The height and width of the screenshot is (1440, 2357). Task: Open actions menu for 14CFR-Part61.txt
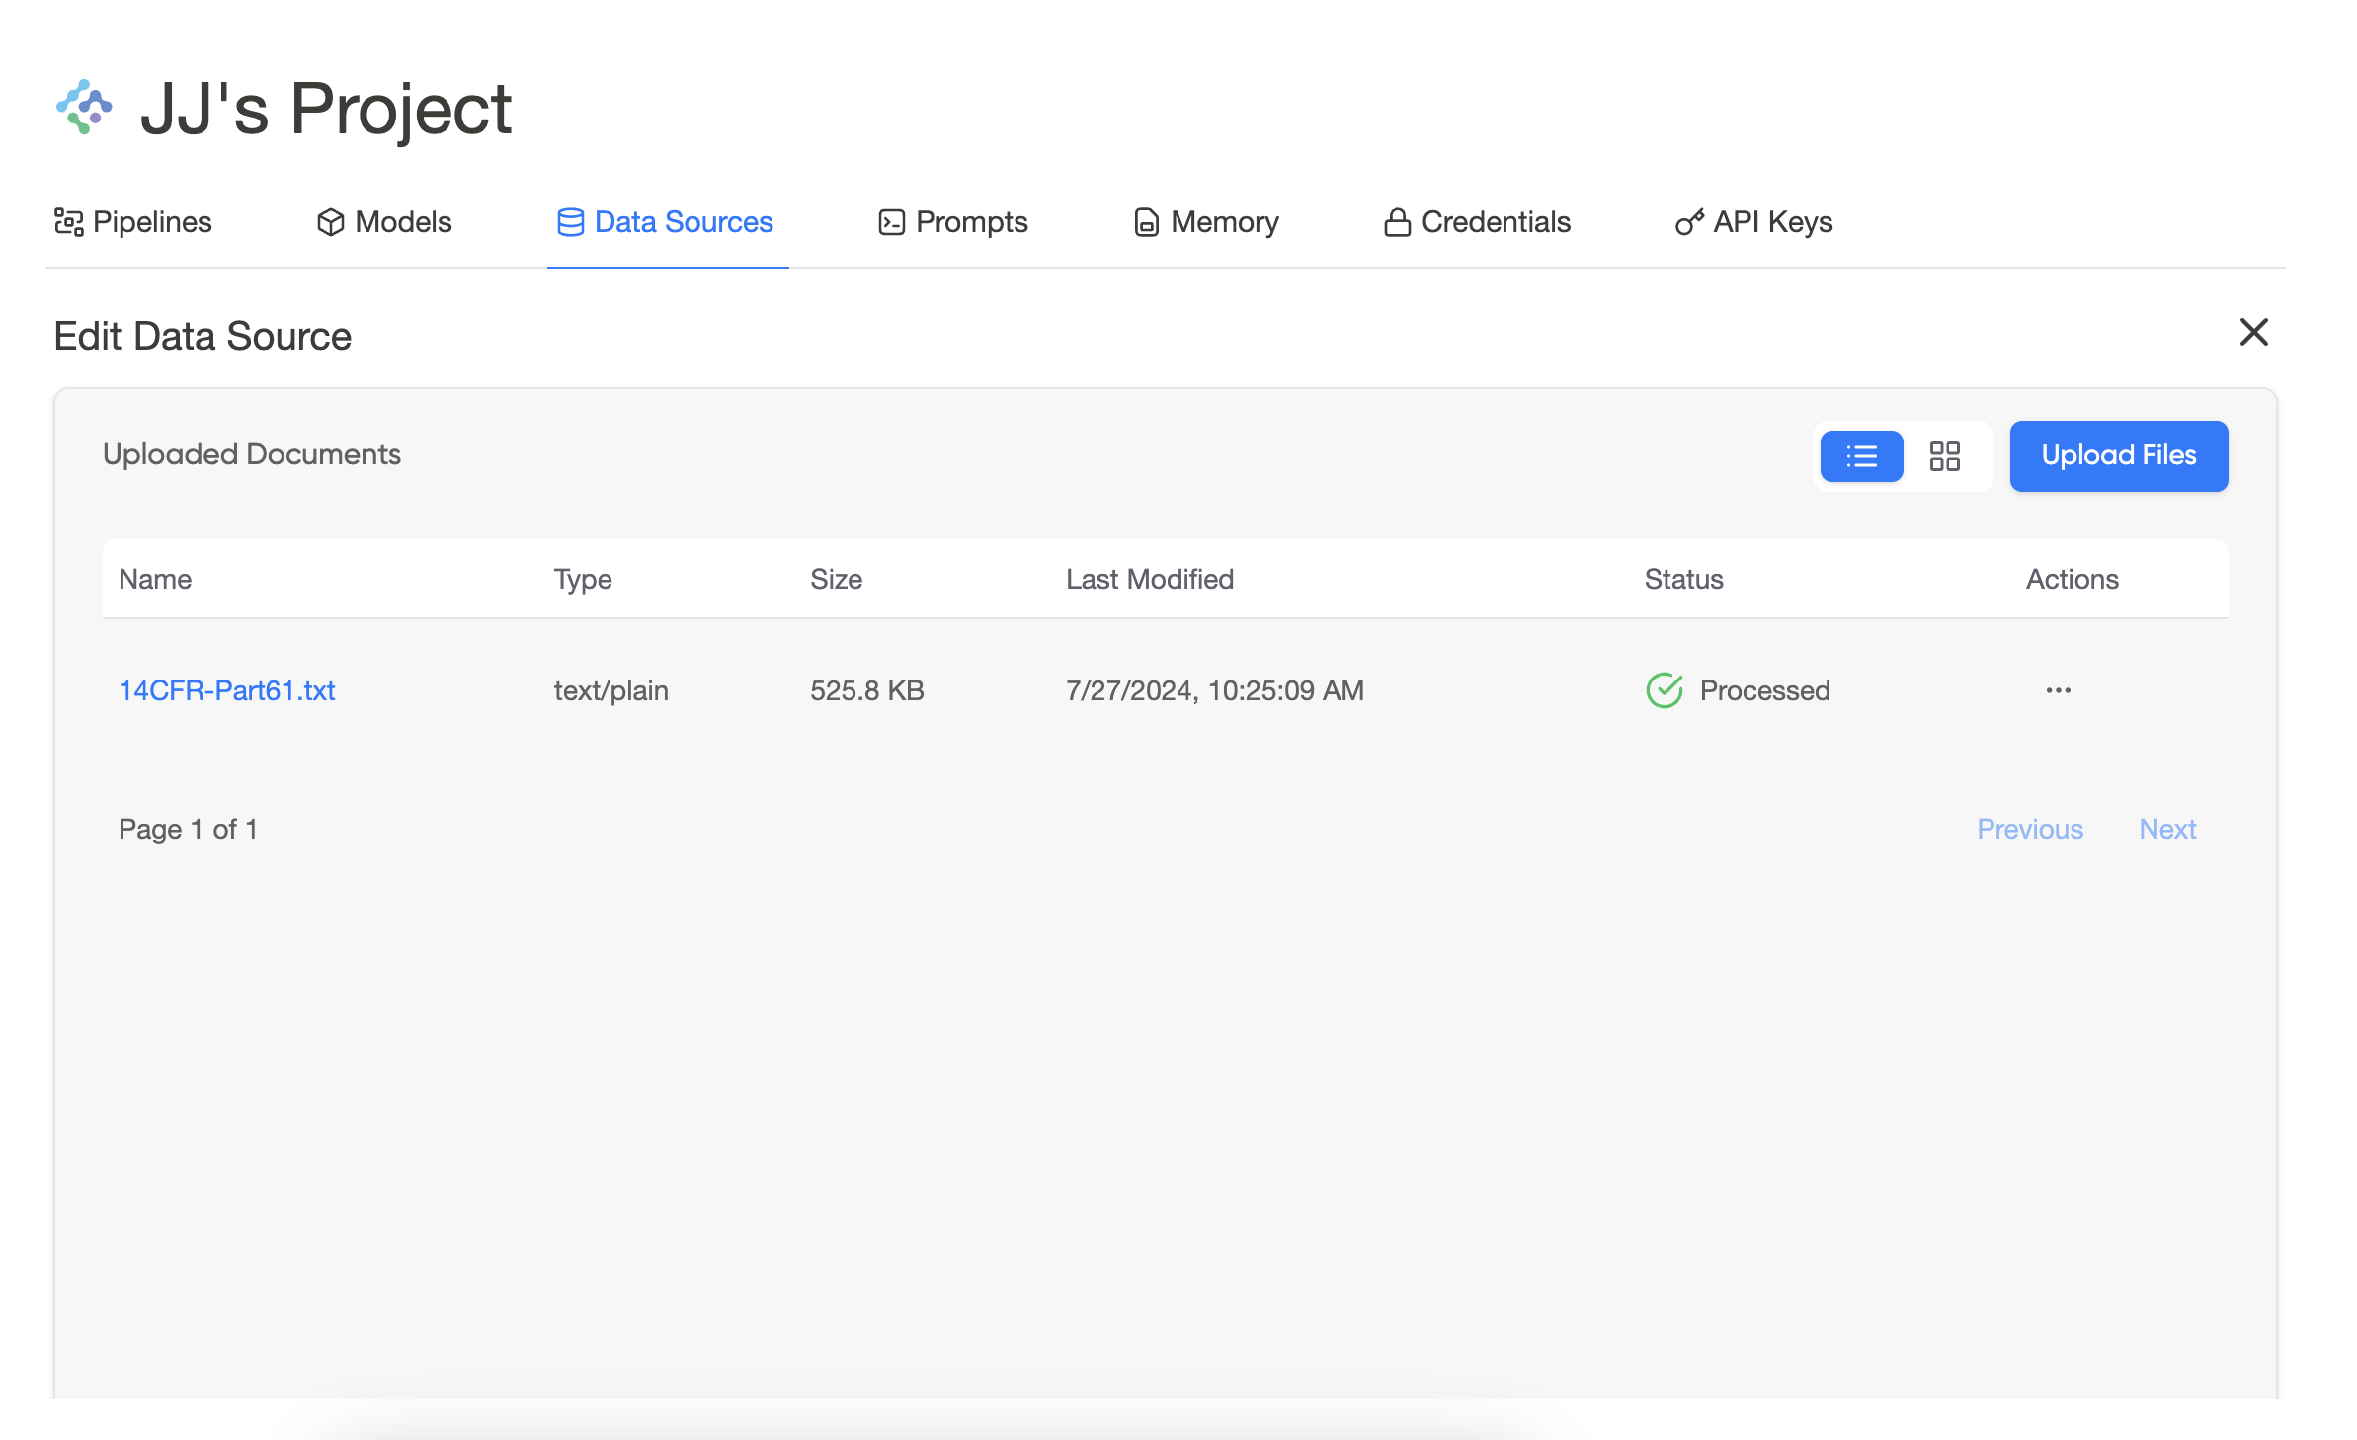[x=2058, y=690]
